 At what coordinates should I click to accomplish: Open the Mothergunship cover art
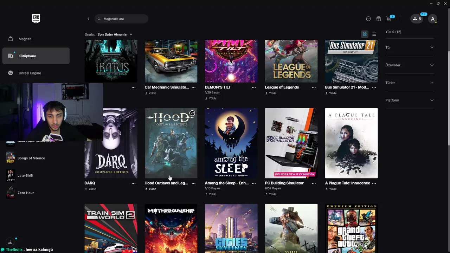[171, 228]
